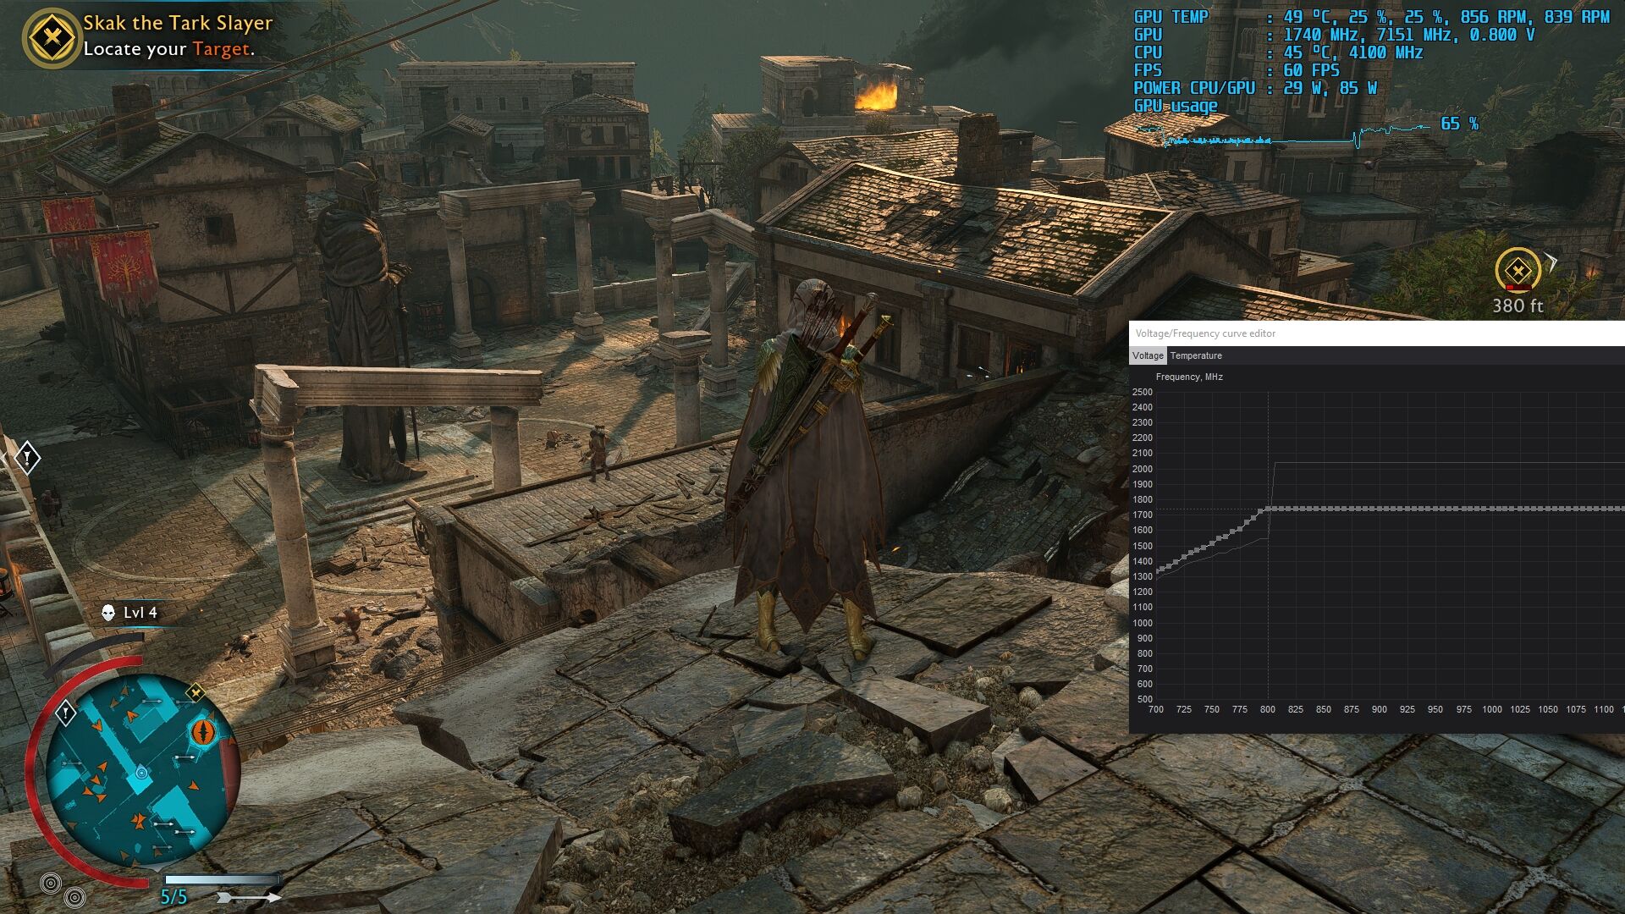Viewport: 1625px width, 914px height.
Task: Click the Voltage/Frequency curve editor title bar
Action: pyautogui.click(x=1377, y=333)
